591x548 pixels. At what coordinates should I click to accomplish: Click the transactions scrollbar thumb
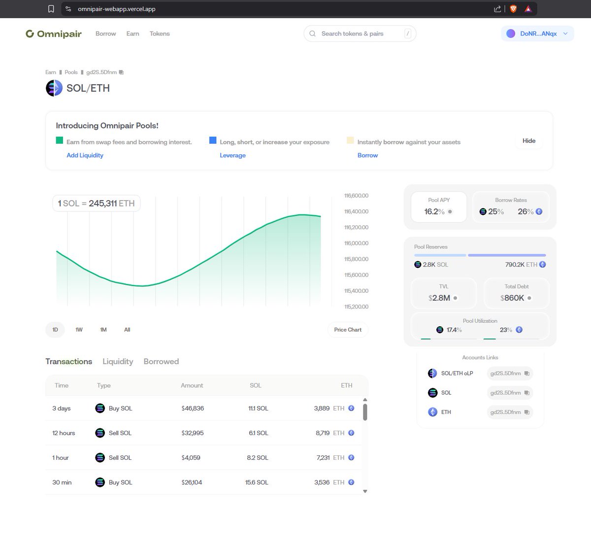[365, 412]
